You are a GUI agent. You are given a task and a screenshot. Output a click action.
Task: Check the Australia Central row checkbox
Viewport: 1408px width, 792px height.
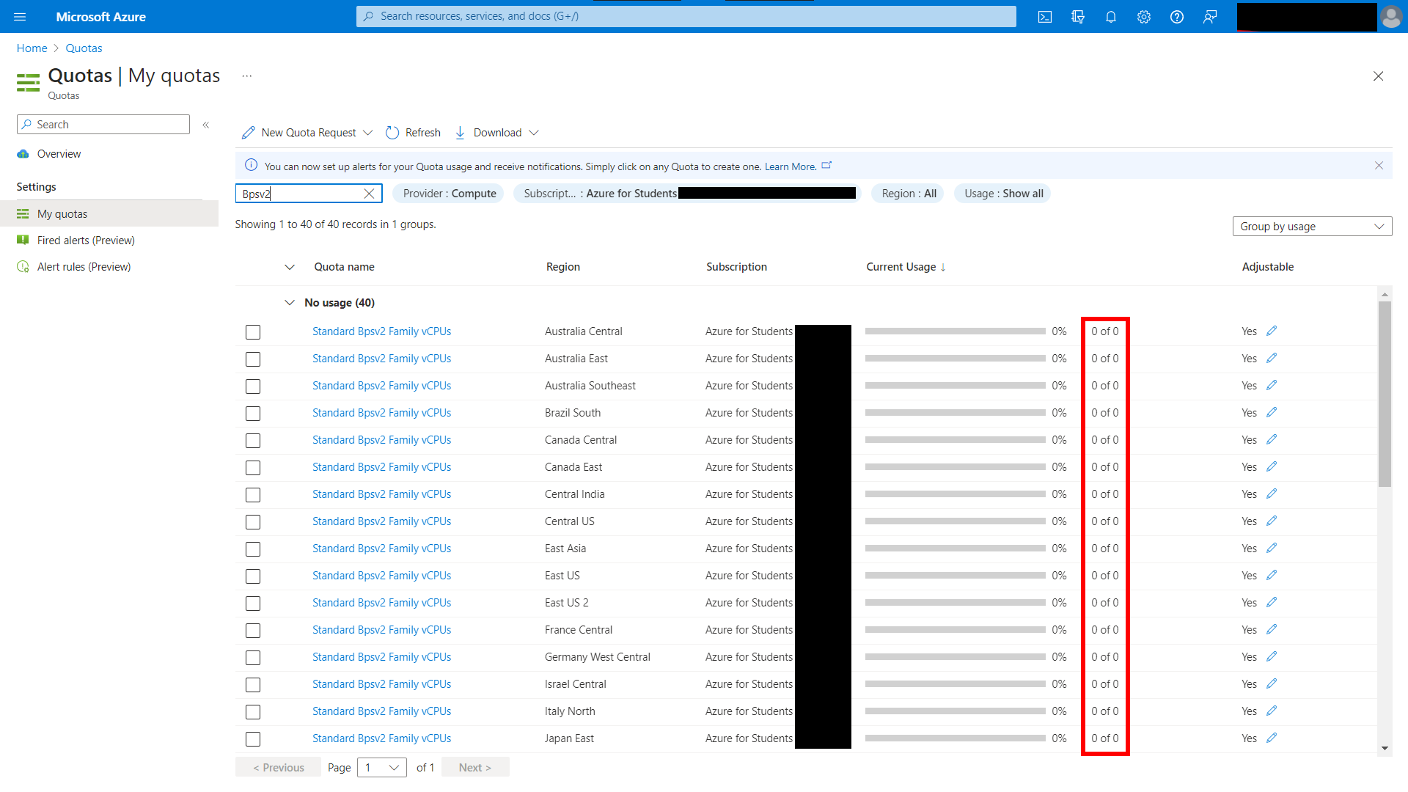[253, 332]
